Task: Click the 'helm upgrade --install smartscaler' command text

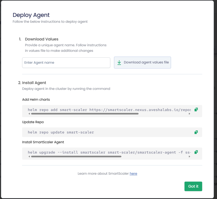Action: [x=109, y=152]
